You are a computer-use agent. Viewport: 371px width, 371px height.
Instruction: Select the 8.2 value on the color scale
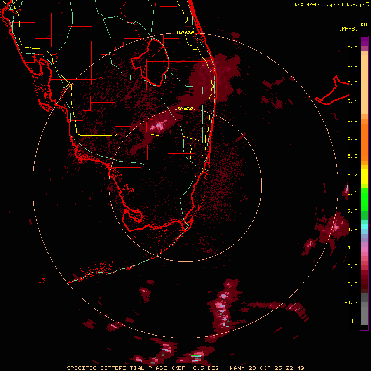pyautogui.click(x=352, y=83)
